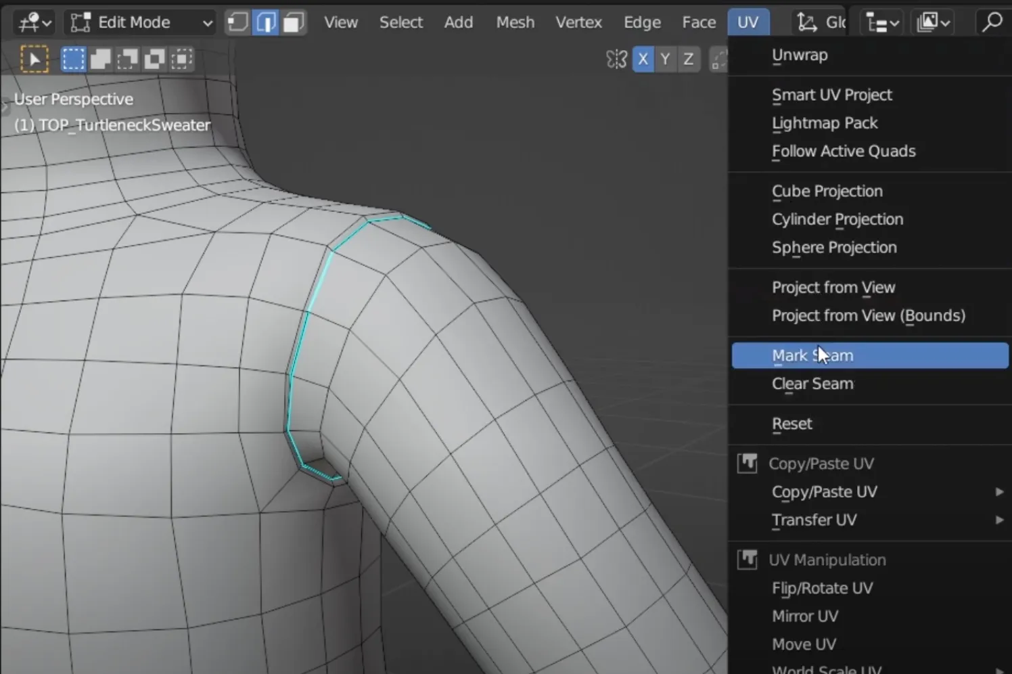
Task: Select the Select Box tool icon
Action: click(34, 60)
